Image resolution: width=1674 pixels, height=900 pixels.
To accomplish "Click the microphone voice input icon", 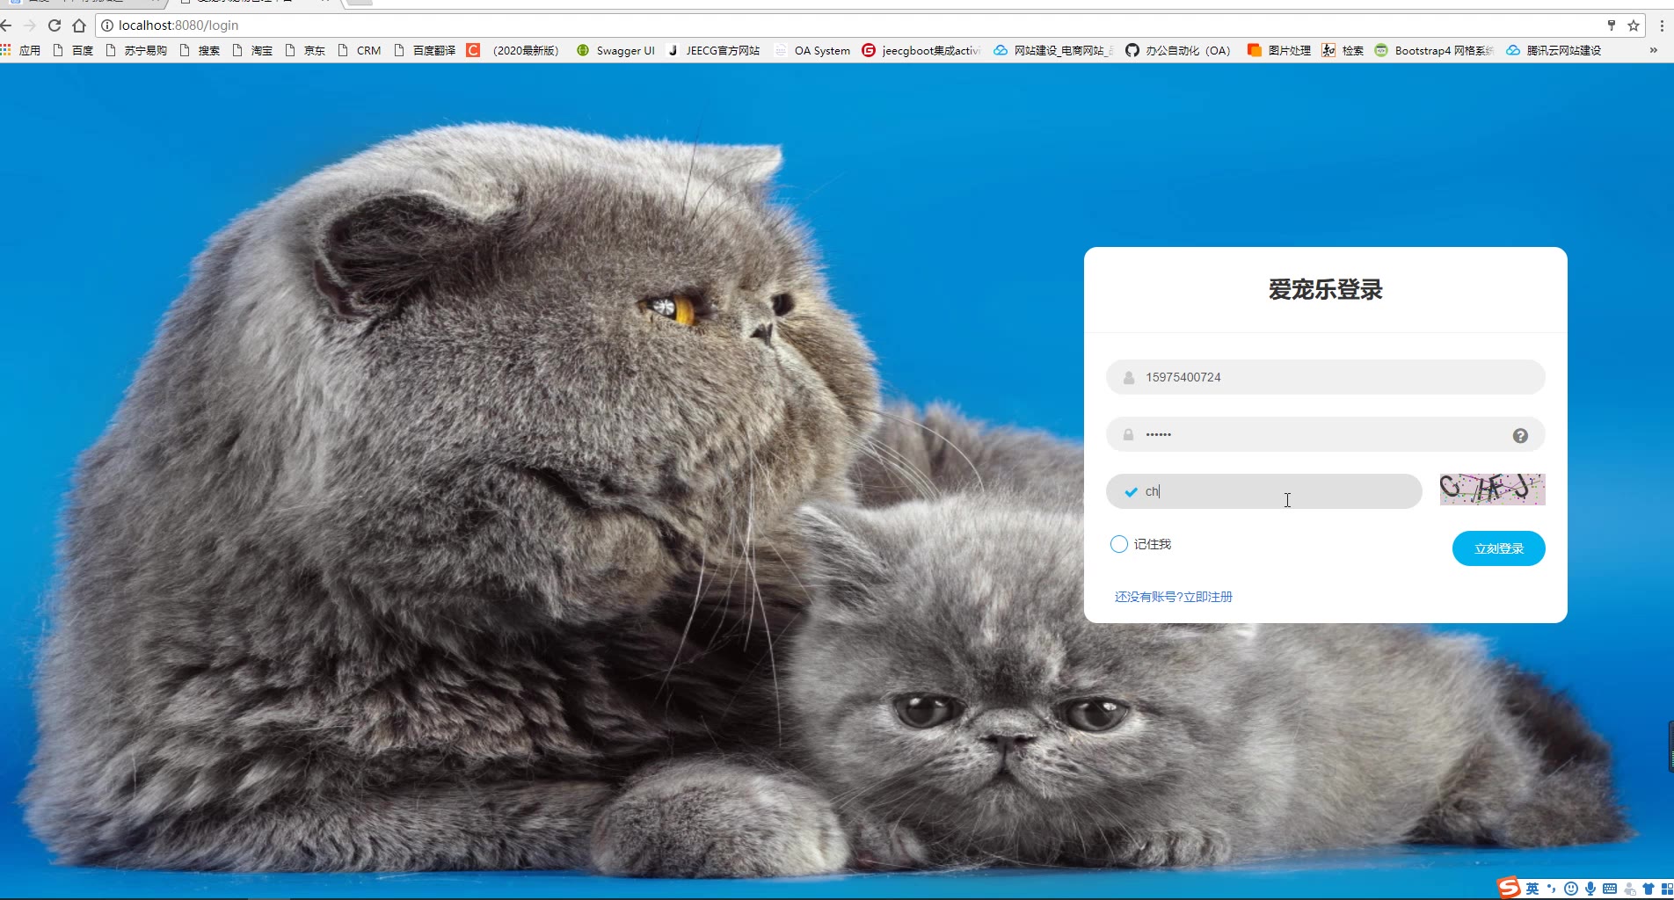I will pyautogui.click(x=1590, y=889).
